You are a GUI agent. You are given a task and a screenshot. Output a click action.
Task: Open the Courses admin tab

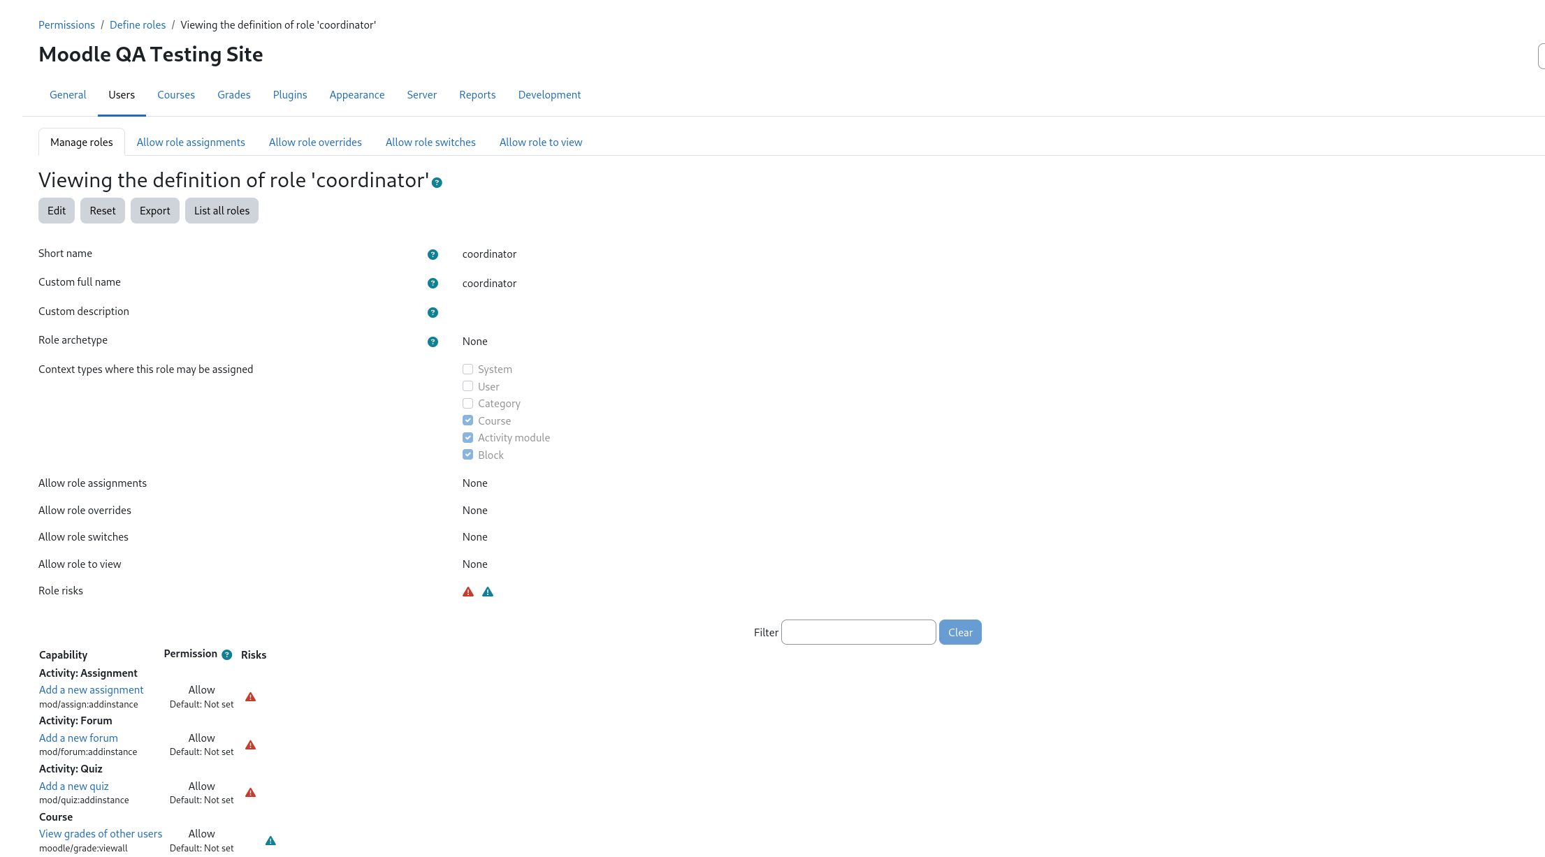point(176,95)
